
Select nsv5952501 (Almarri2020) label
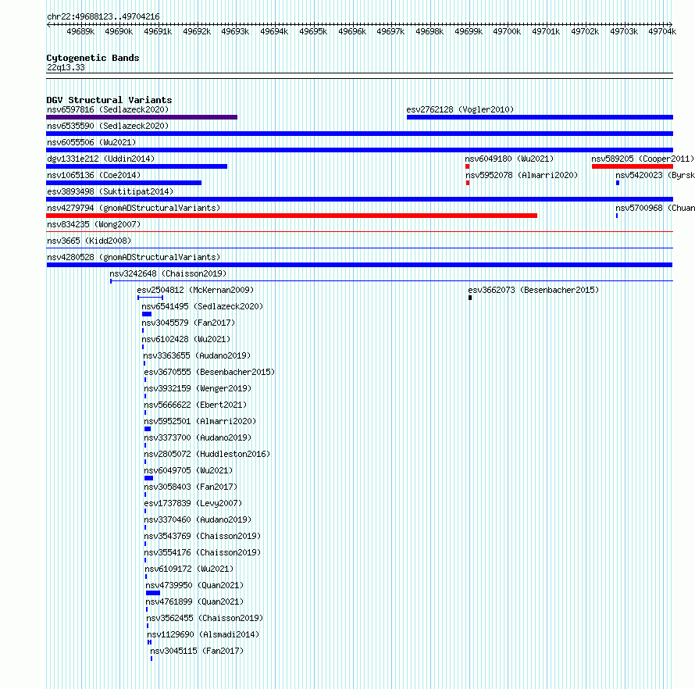201,421
